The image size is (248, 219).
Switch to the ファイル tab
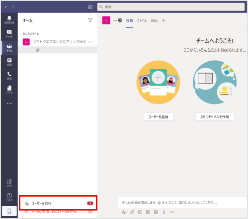[142, 20]
